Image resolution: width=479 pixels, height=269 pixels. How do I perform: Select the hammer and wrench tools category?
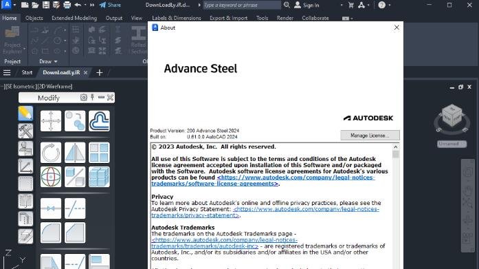[x=25, y=131]
